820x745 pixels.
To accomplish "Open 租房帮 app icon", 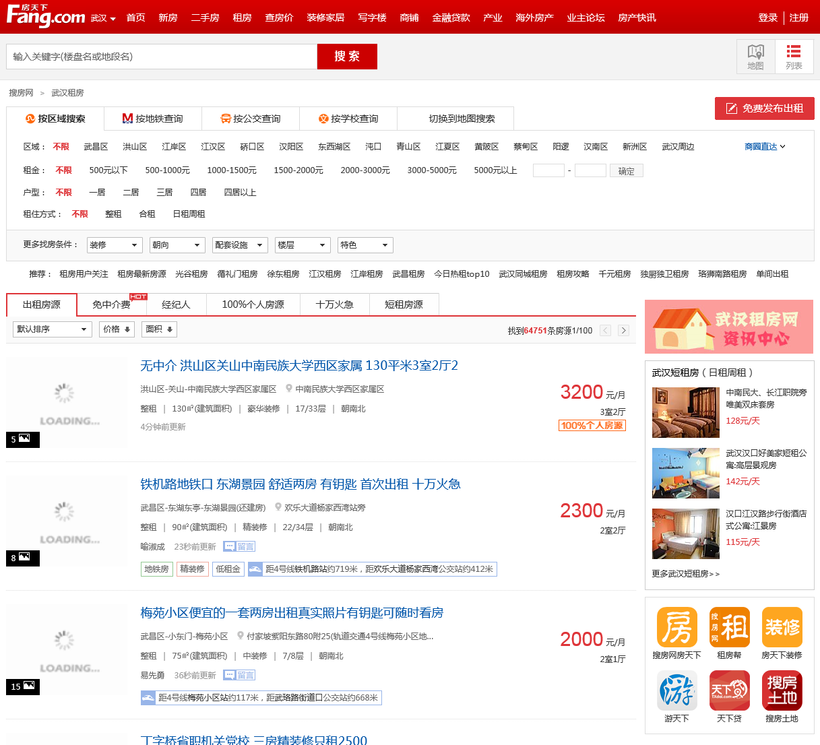I will [729, 627].
